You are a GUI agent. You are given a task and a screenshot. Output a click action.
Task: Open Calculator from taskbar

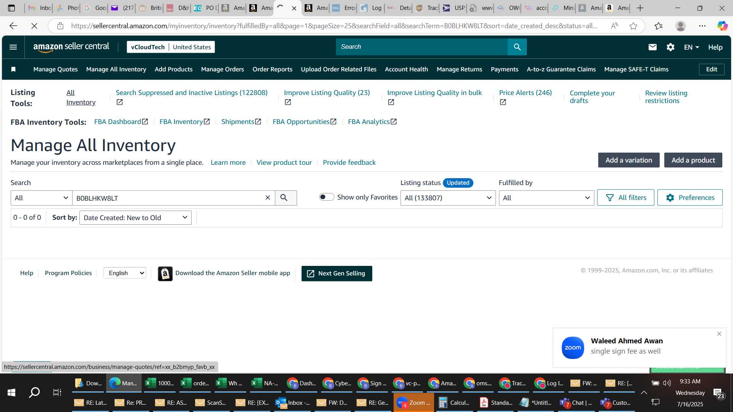point(454,402)
